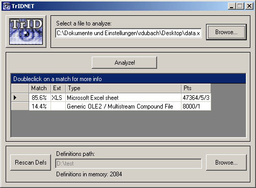Image resolution: width=256 pixels, height=188 pixels.
Task: Click the TrID eye logo image
Action: (x=26, y=32)
